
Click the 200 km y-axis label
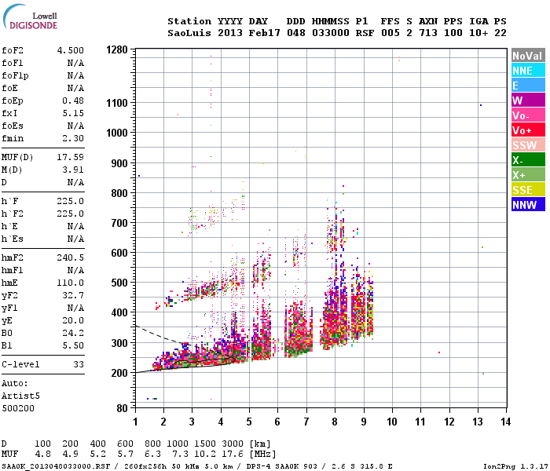click(119, 373)
